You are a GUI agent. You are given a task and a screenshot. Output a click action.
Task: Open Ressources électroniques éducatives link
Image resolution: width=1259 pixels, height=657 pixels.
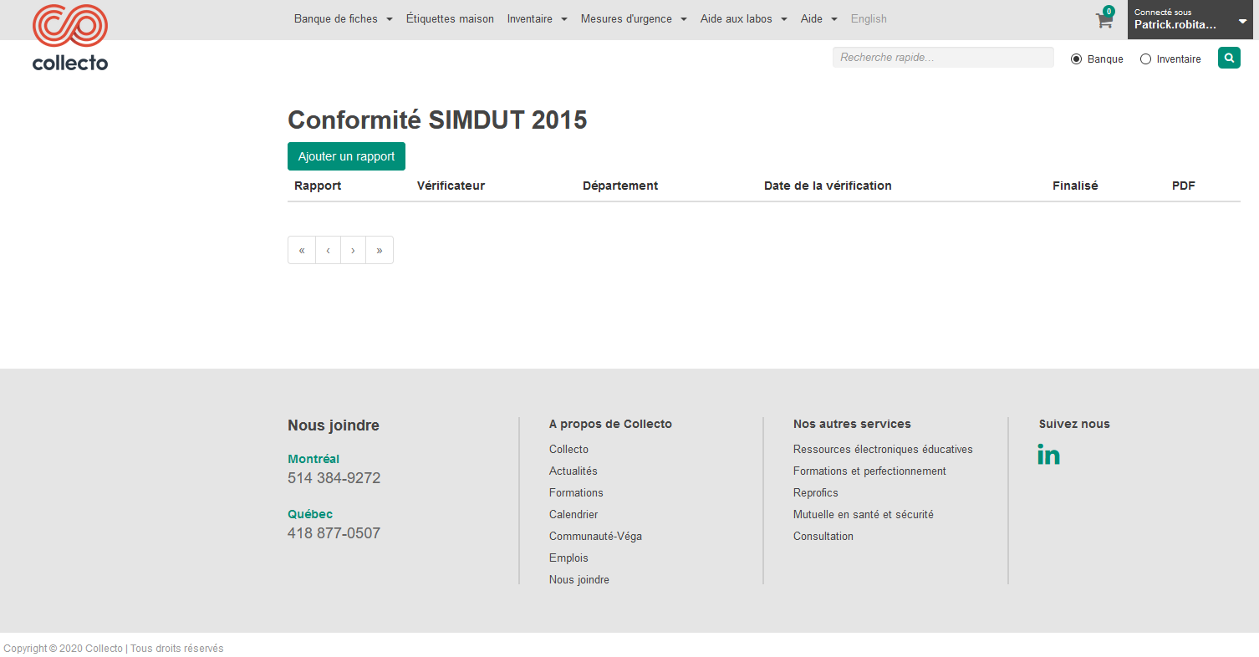[x=883, y=449]
